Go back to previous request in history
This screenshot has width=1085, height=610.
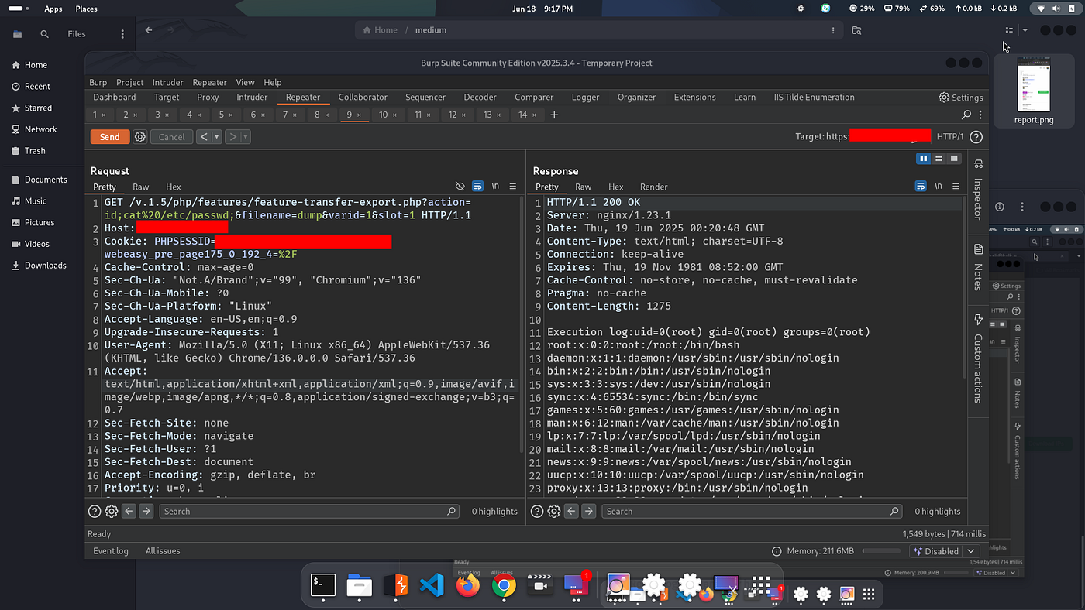click(x=203, y=137)
